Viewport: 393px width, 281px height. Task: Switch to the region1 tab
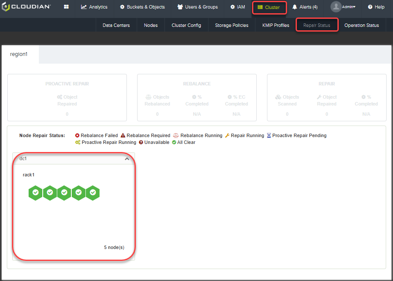pos(19,54)
